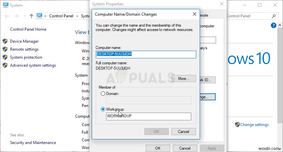
Task: Click the Advanced system settings shield icon
Action: point(5,65)
